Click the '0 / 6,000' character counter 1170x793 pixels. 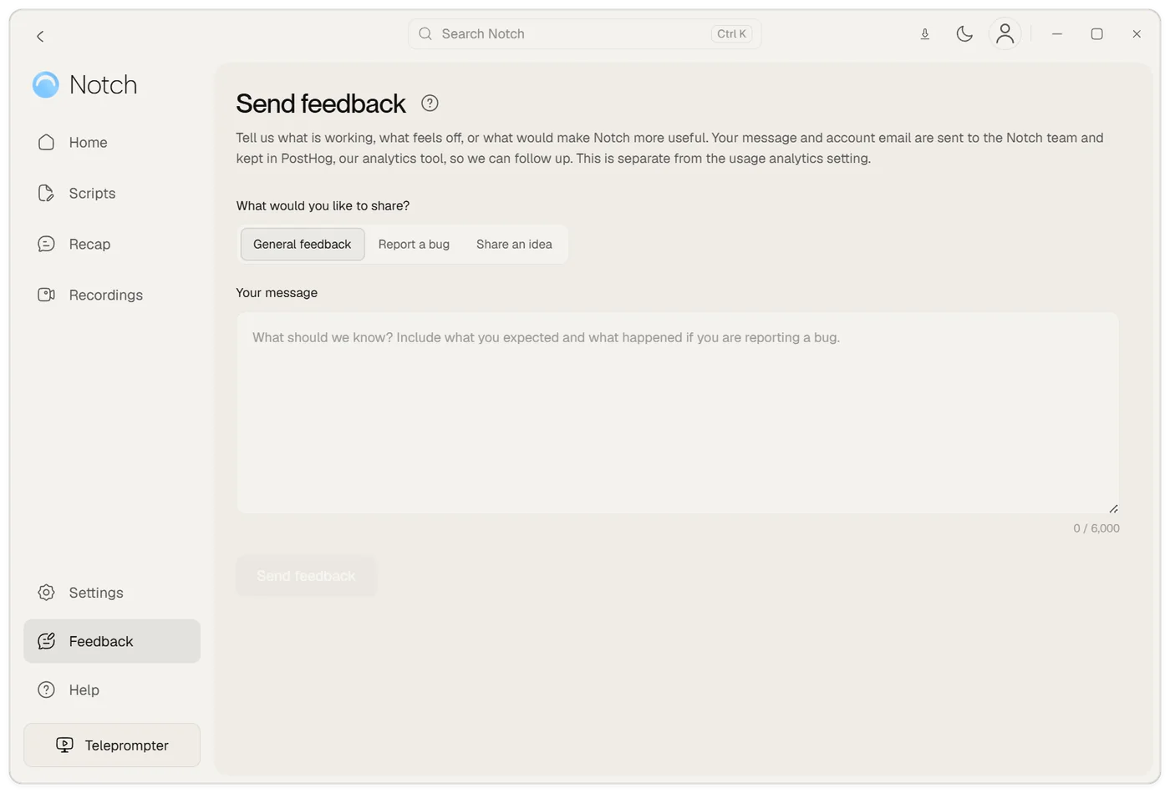click(x=1096, y=528)
